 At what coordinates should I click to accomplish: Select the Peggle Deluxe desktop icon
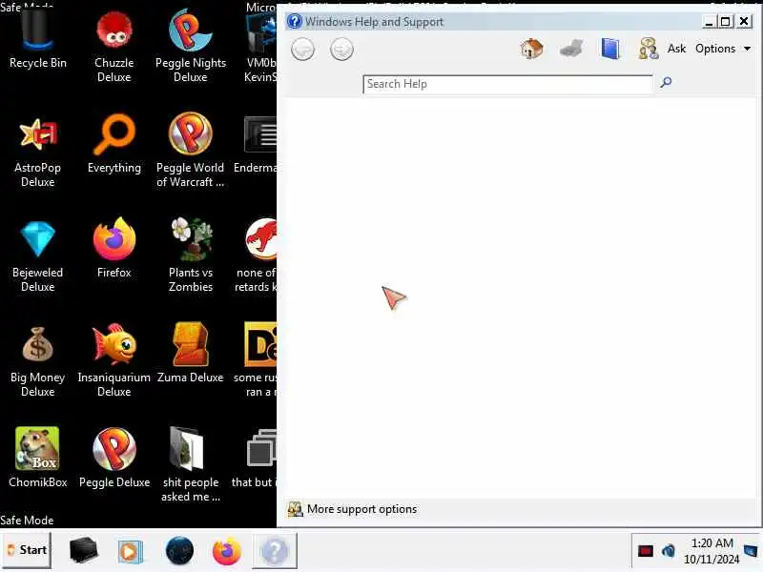[x=113, y=459]
